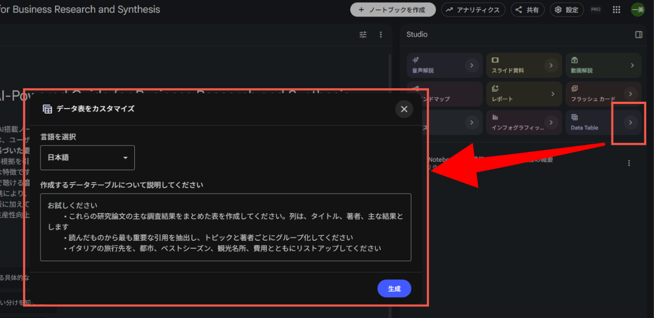Click the data table description text field
Viewport: 654px width, 318px height.
[x=226, y=227]
